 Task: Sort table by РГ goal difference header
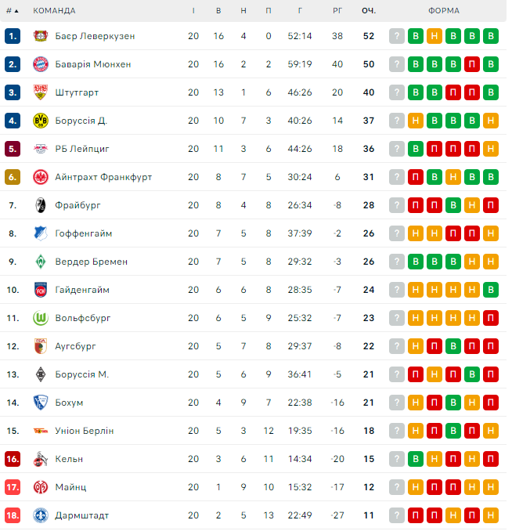click(337, 11)
